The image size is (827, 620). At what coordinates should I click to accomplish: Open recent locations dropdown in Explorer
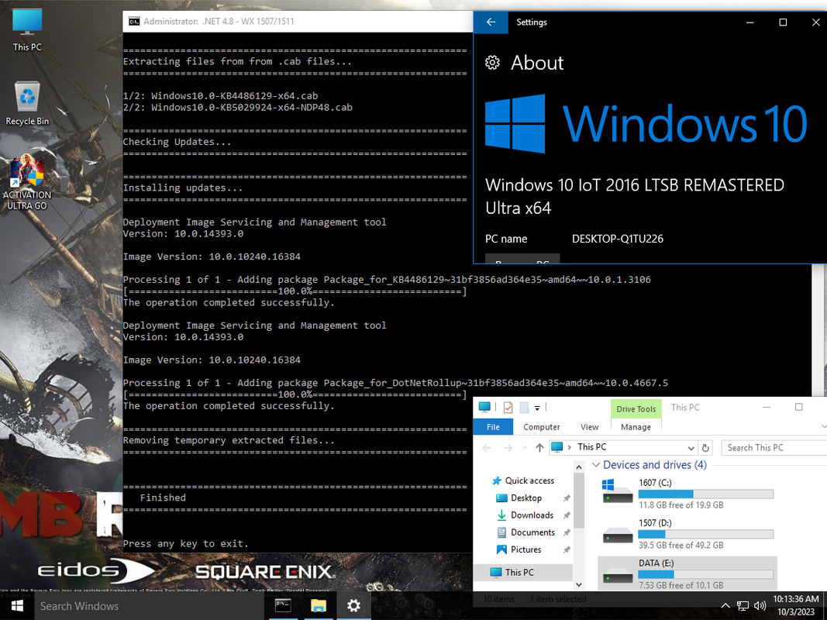[x=524, y=448]
